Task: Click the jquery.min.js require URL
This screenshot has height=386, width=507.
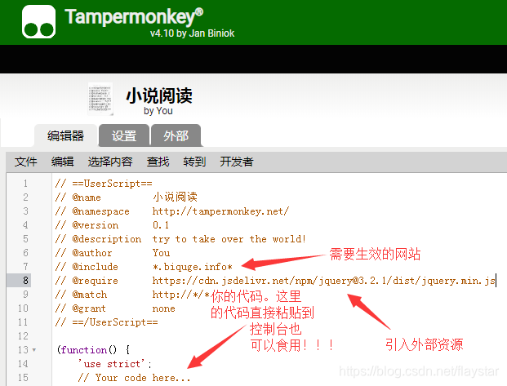Action: [x=323, y=281]
